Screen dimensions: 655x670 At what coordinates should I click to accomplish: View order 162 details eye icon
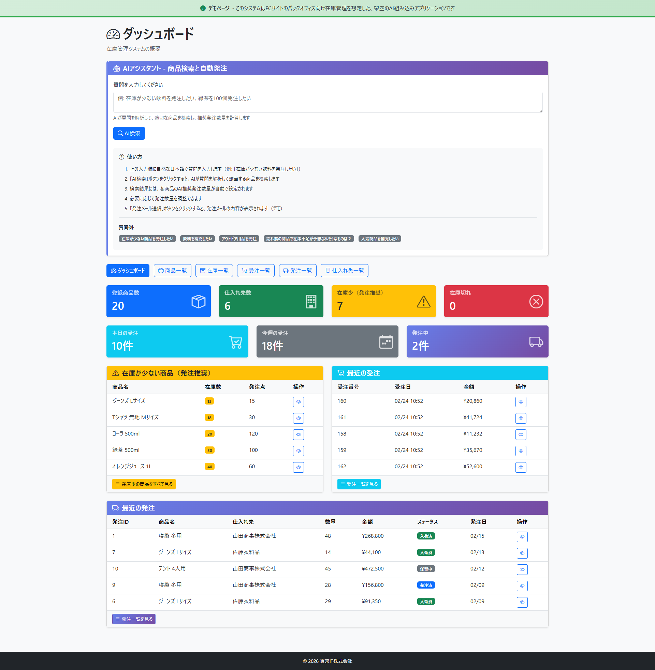(x=521, y=467)
